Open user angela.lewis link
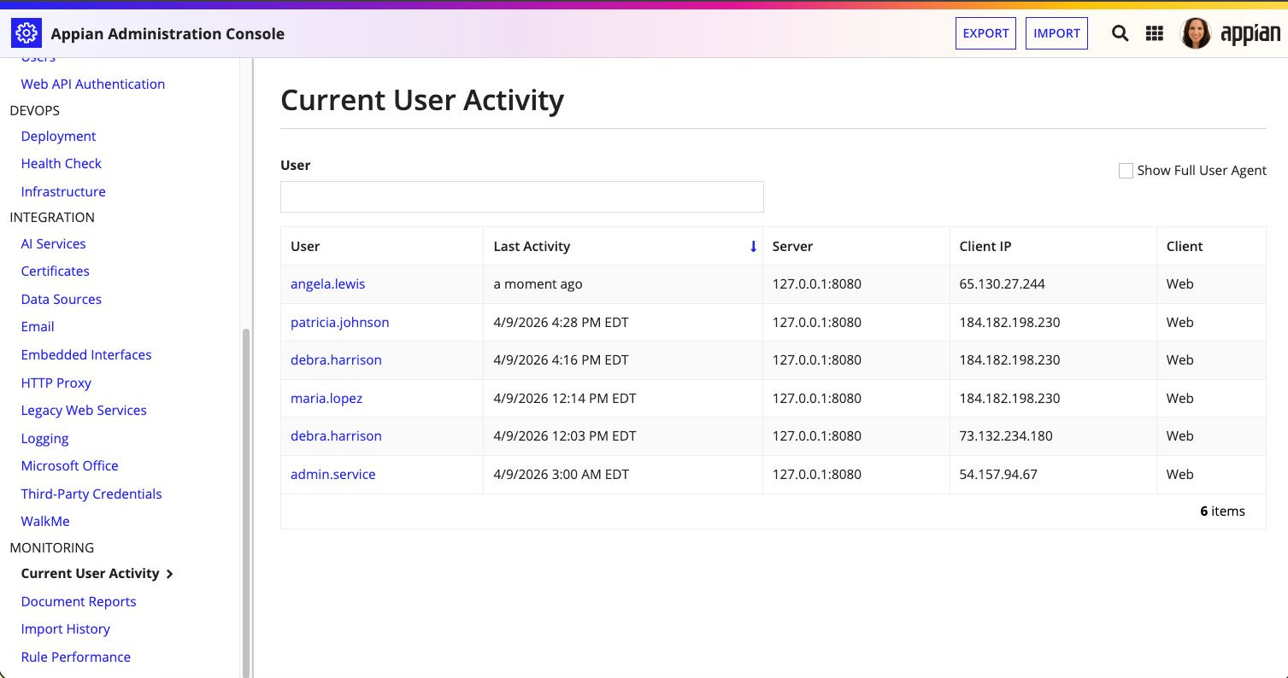1288x678 pixels. click(328, 283)
